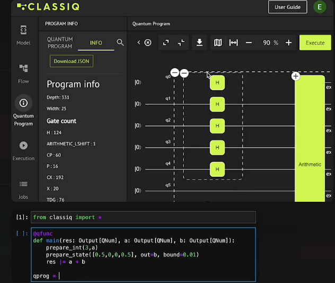This screenshot has width=335, height=283.
Task: Click the search magnifier icon
Action: click(x=120, y=42)
